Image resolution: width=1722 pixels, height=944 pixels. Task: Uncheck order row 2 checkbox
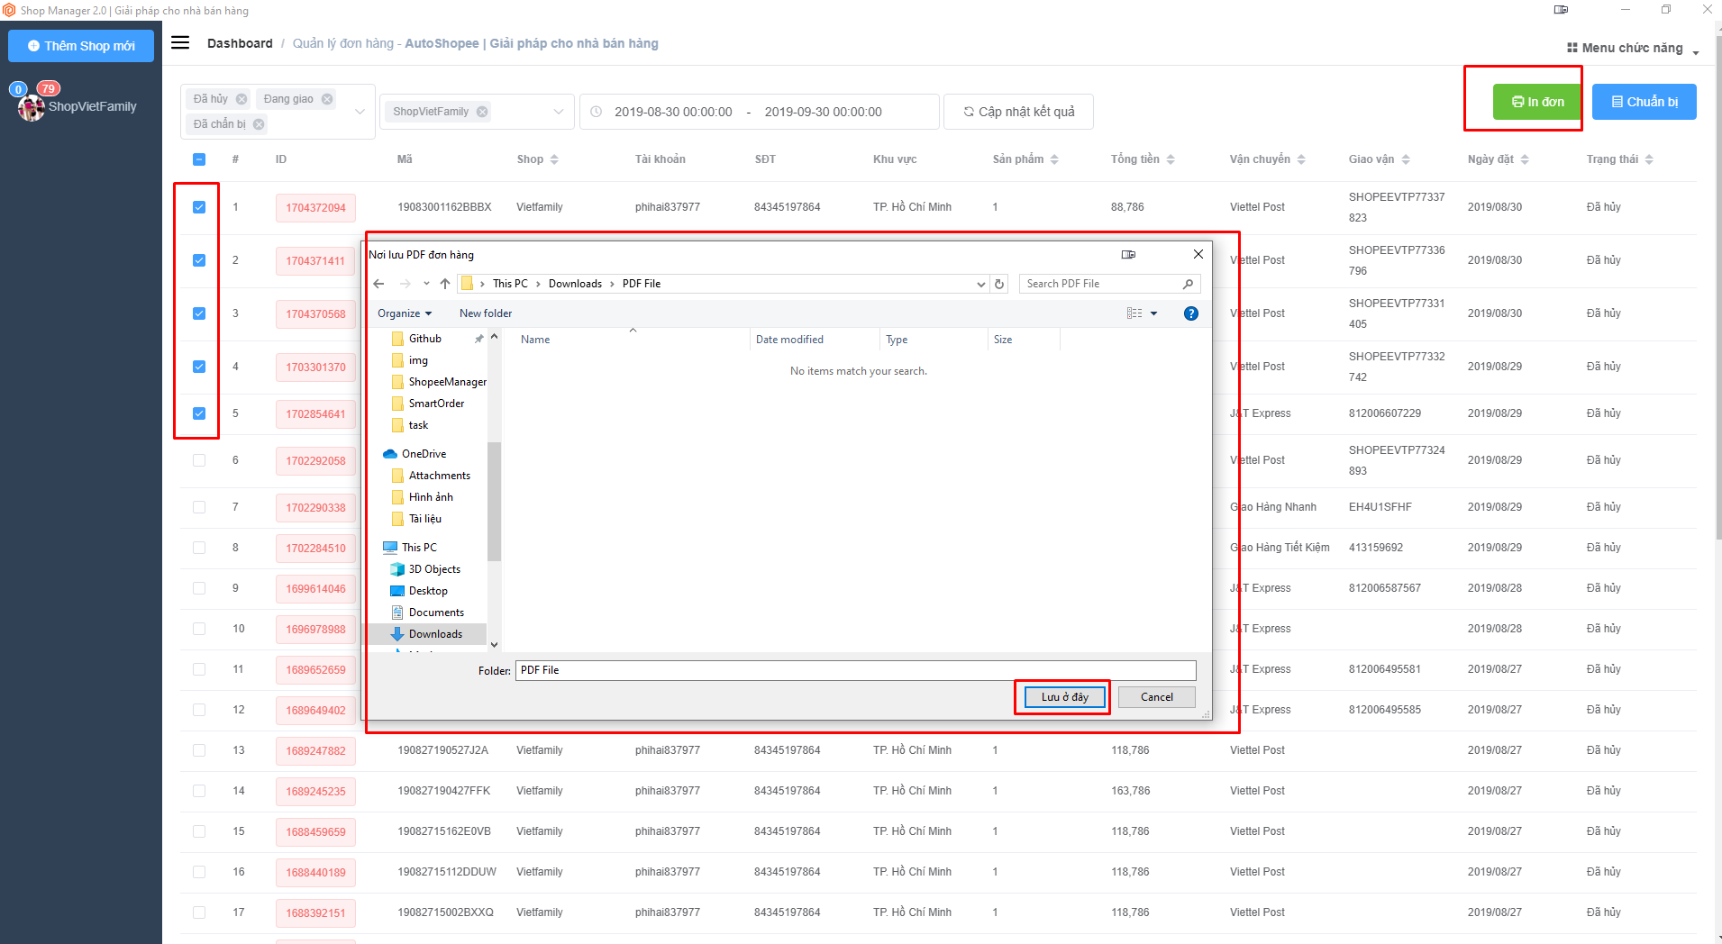point(199,260)
